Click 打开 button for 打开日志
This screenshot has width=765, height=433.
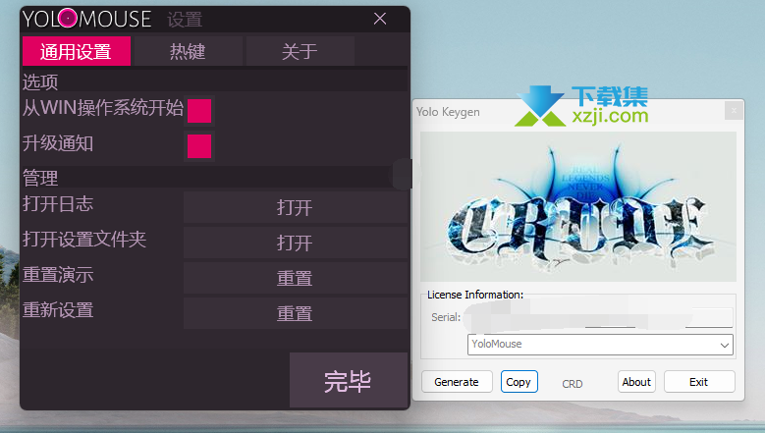coord(296,207)
